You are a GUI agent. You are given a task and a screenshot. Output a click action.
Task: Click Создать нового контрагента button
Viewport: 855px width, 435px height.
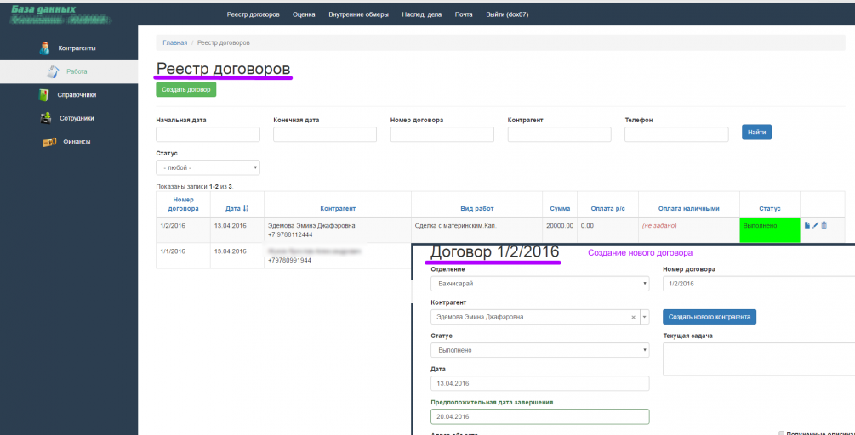pos(710,317)
